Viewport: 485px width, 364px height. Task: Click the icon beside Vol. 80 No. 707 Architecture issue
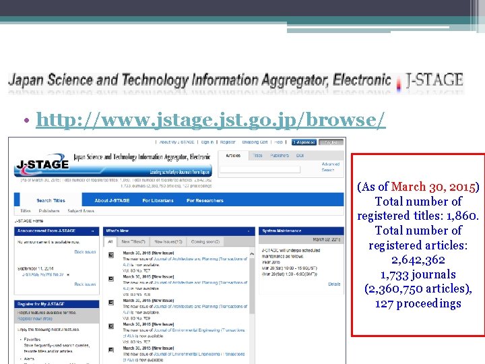pyautogui.click(x=111, y=255)
